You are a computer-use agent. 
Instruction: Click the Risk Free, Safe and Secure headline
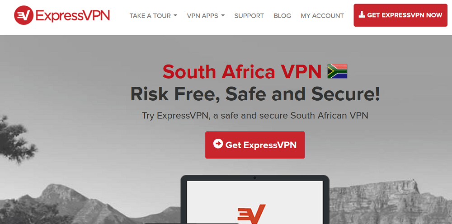click(255, 94)
